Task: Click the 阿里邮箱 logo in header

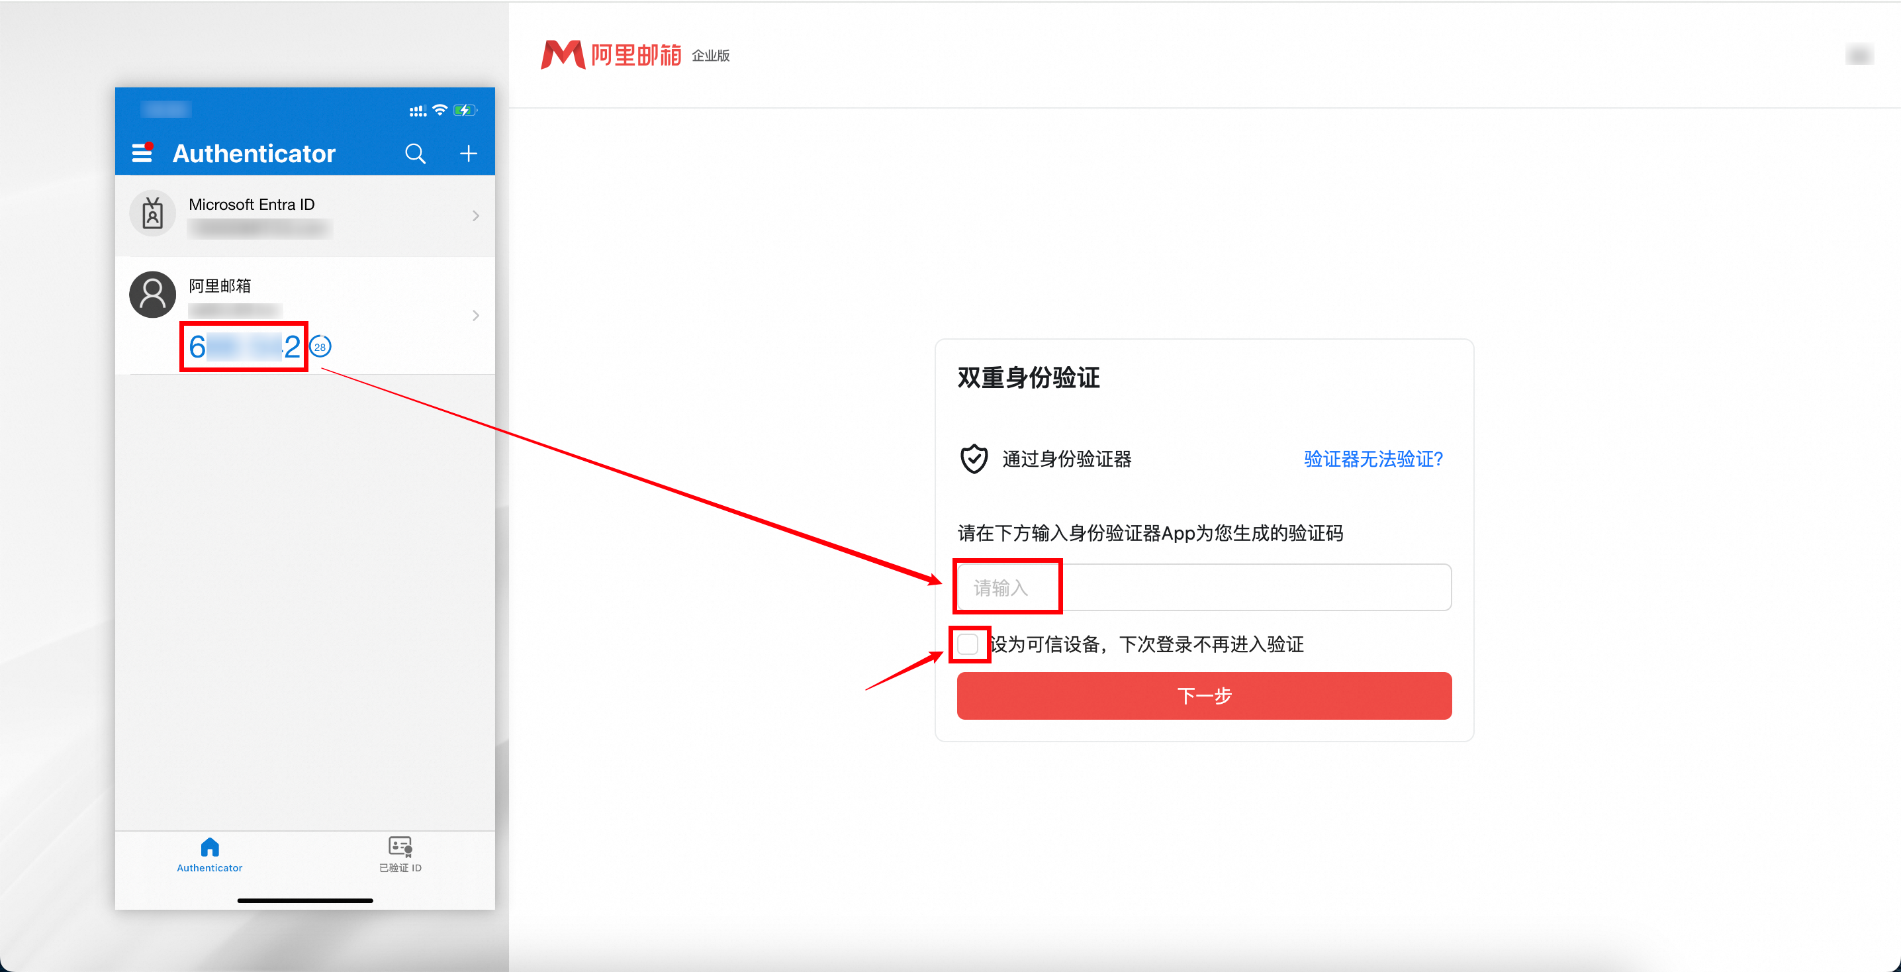Action: click(x=611, y=54)
